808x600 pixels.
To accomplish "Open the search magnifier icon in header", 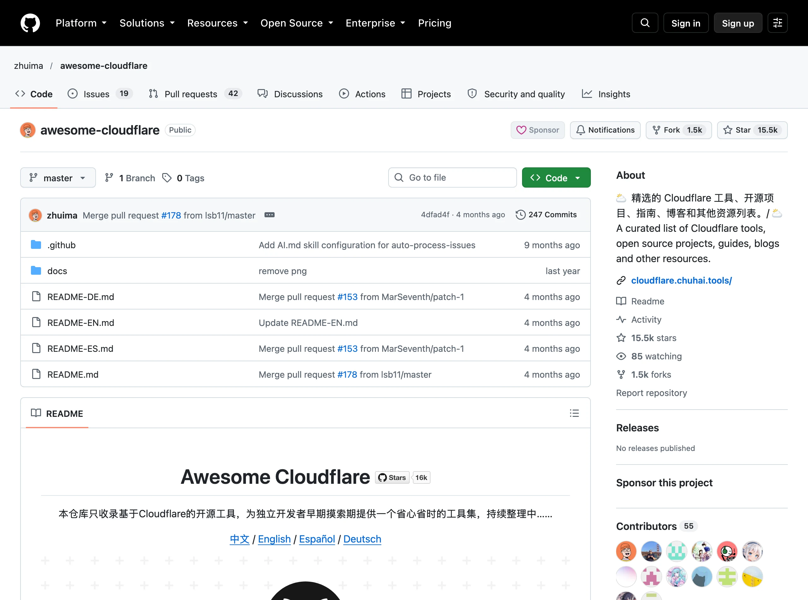I will pyautogui.click(x=645, y=23).
